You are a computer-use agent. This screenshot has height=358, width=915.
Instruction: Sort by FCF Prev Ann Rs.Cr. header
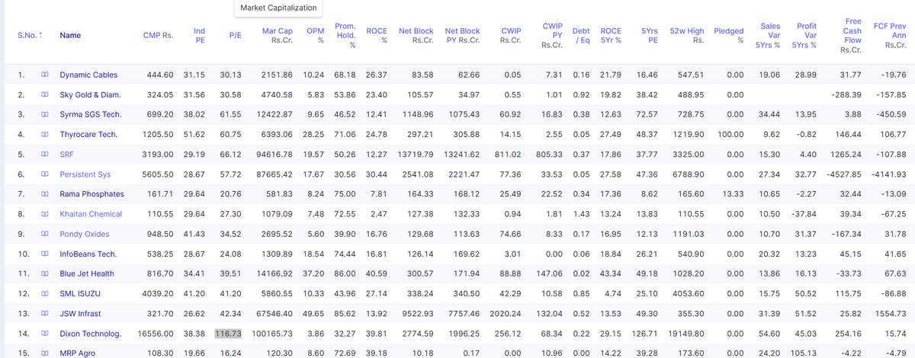pos(890,35)
